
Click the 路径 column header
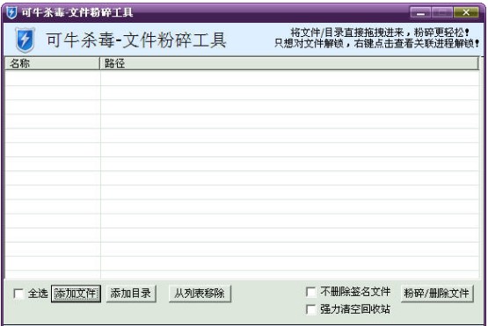[289, 63]
